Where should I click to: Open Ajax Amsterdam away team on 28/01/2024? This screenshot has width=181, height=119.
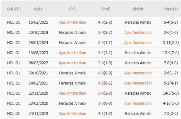[138, 43]
